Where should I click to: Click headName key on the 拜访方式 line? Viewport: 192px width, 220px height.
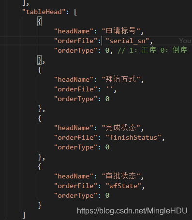point(74,80)
